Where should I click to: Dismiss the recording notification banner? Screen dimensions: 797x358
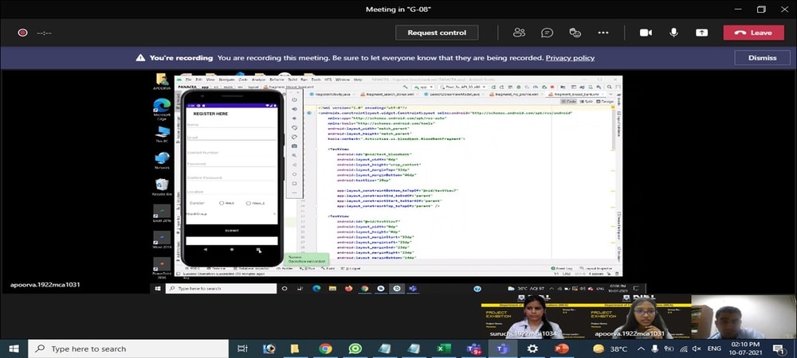tap(761, 58)
